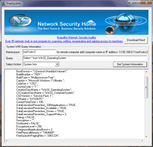Minimize the FreeSysInfo window
Screen dimensions: 153x147
(x=131, y=3)
